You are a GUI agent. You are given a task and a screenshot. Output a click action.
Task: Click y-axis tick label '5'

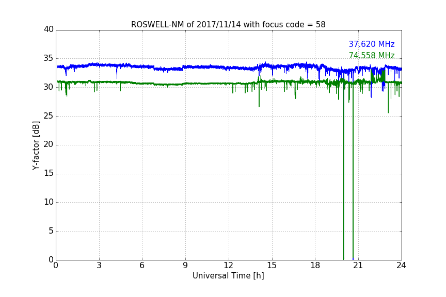[51, 231]
